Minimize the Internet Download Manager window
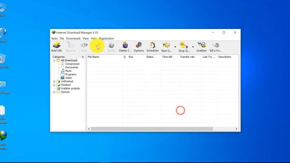 213,33
